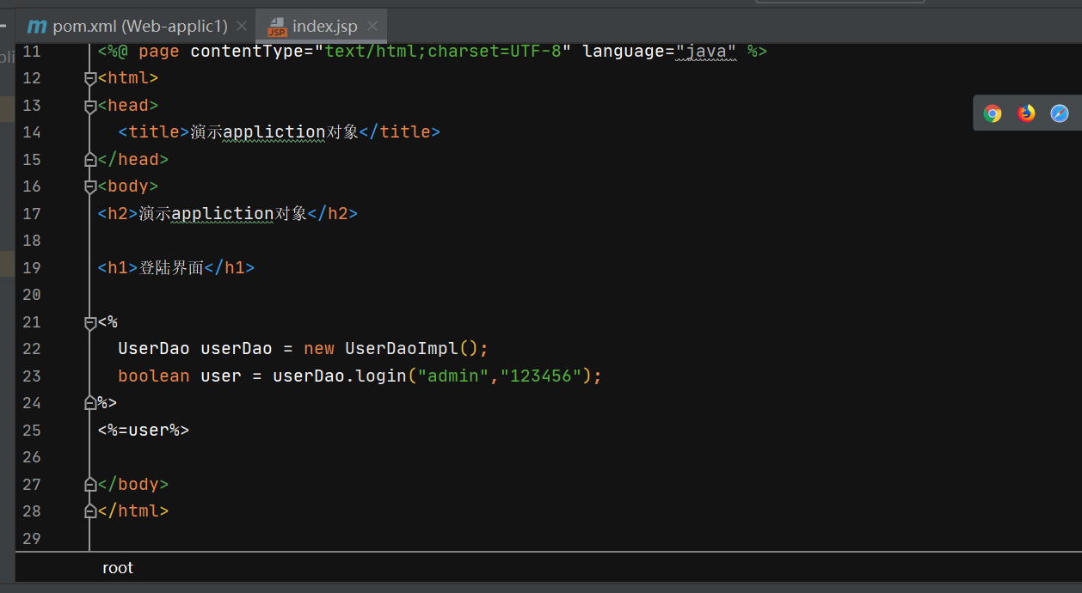The height and width of the screenshot is (593, 1082).
Task: Click line number 29 in the gutter
Action: tap(31, 538)
